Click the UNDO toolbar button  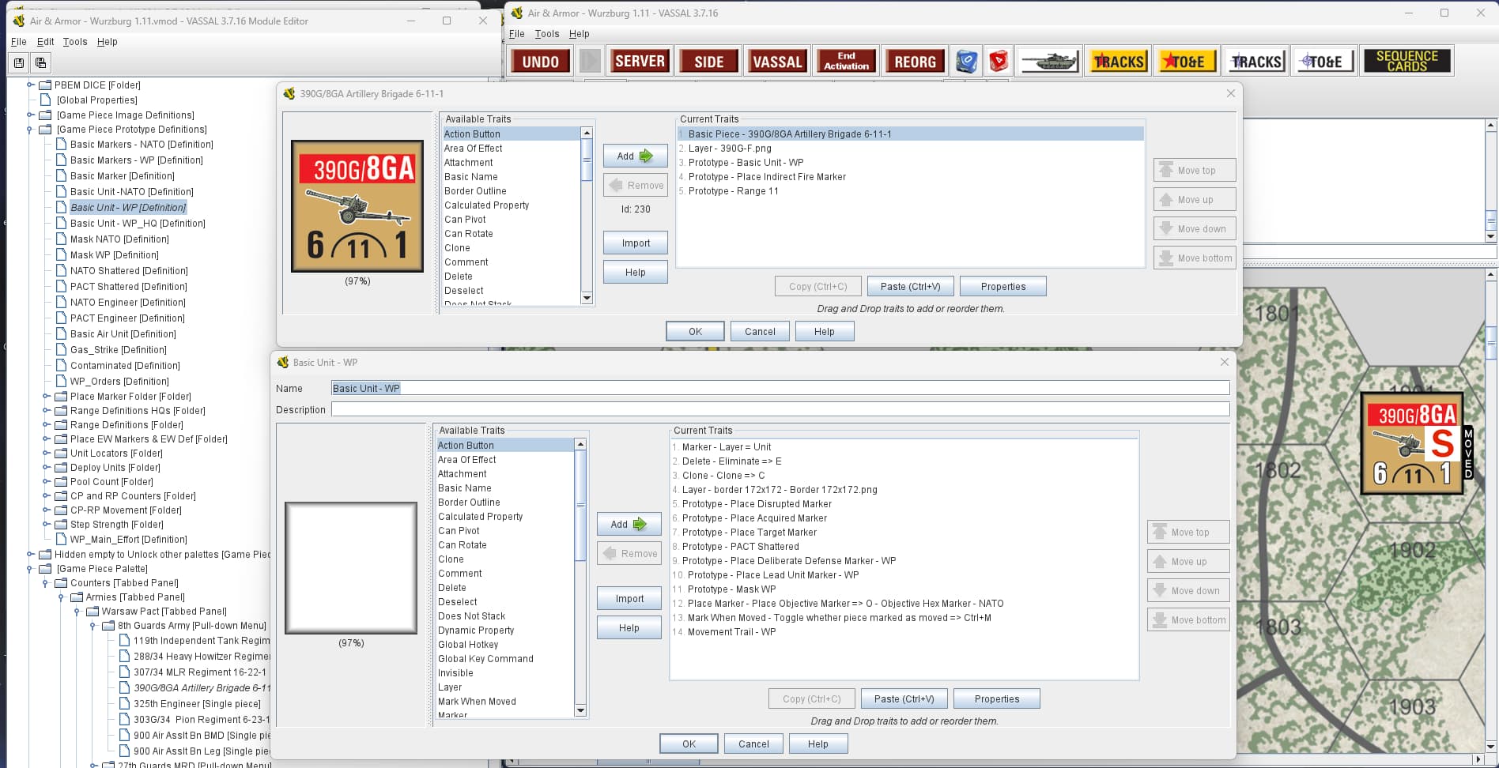click(541, 62)
